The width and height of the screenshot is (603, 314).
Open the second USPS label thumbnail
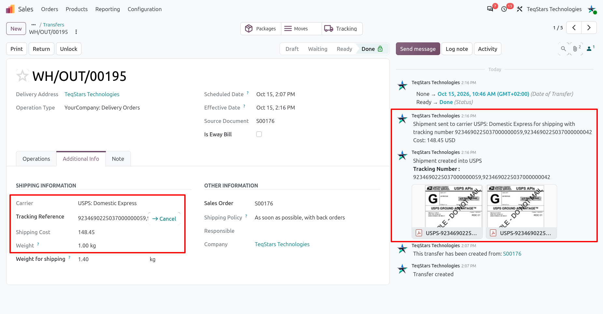click(521, 206)
